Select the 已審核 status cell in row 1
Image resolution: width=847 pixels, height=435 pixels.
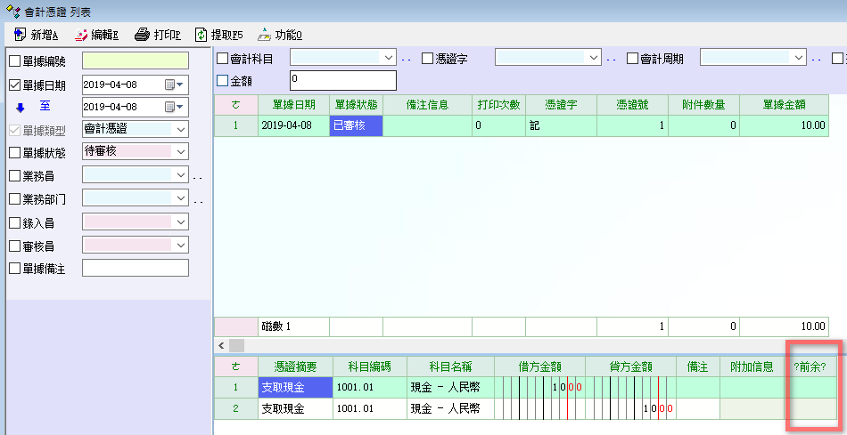tap(356, 125)
